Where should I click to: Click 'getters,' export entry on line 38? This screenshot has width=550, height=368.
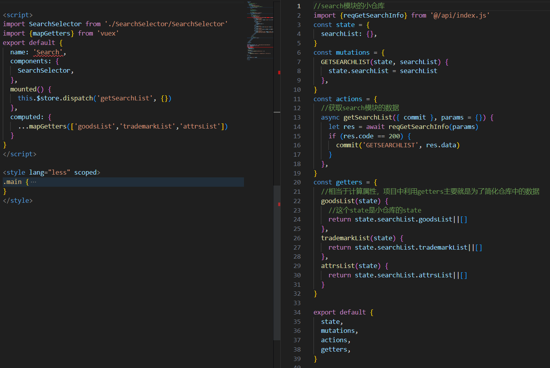pos(336,349)
